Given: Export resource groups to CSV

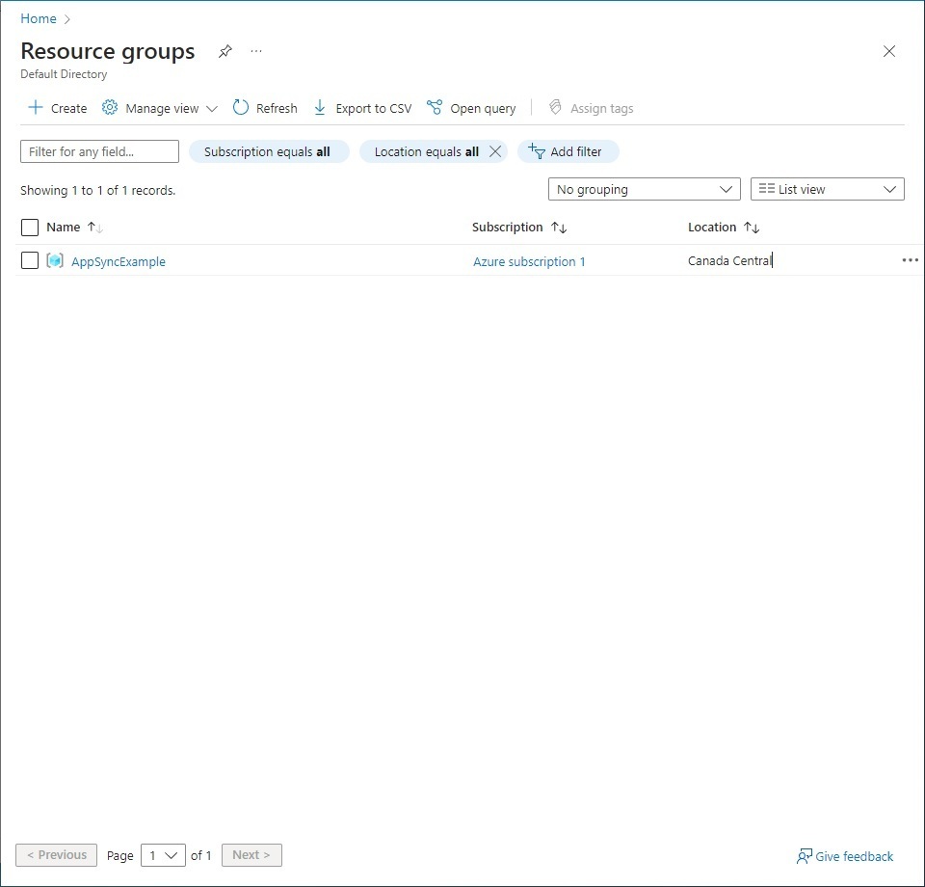Looking at the screenshot, I should pyautogui.click(x=362, y=107).
